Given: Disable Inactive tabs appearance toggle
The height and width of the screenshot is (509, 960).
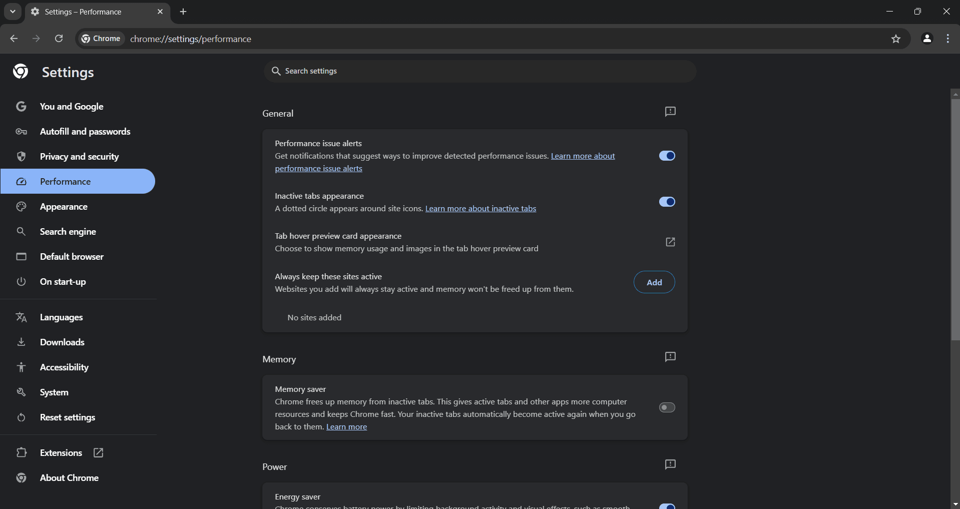Looking at the screenshot, I should (x=667, y=202).
